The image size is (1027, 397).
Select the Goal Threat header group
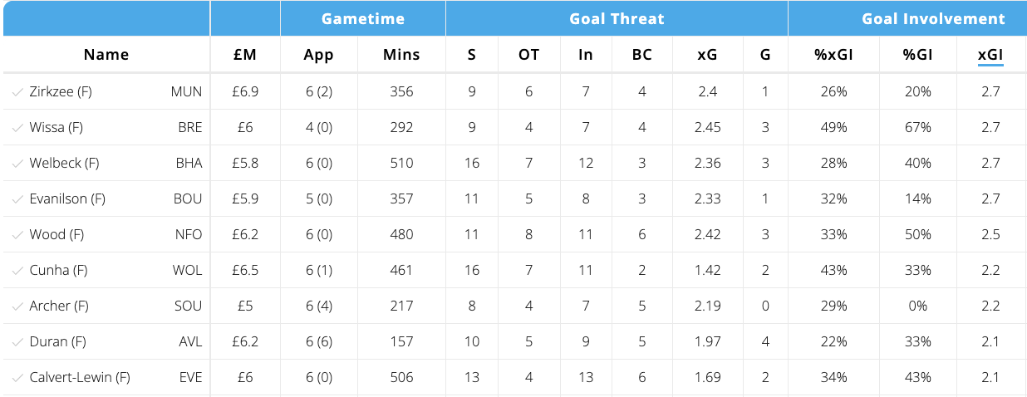tap(617, 18)
